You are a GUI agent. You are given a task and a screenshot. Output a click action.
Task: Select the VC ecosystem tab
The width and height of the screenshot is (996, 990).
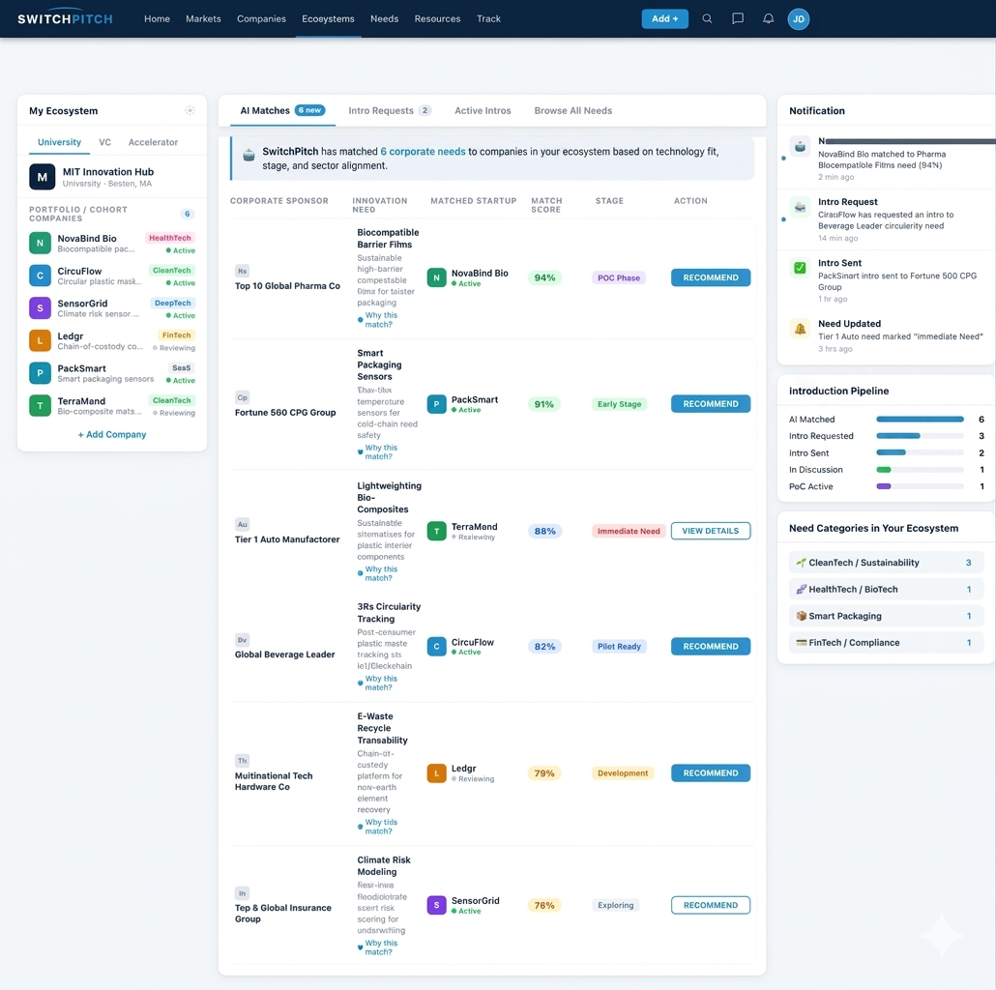tap(104, 142)
